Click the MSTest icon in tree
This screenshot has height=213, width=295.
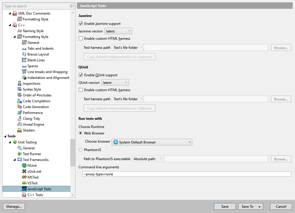(x=24, y=177)
